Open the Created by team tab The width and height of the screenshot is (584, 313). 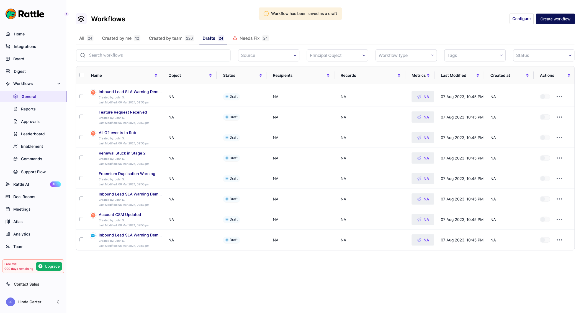(165, 38)
